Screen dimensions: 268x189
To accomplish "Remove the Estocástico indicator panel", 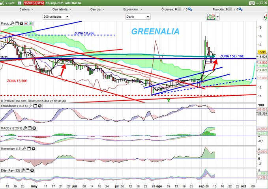I will point(39,106).
